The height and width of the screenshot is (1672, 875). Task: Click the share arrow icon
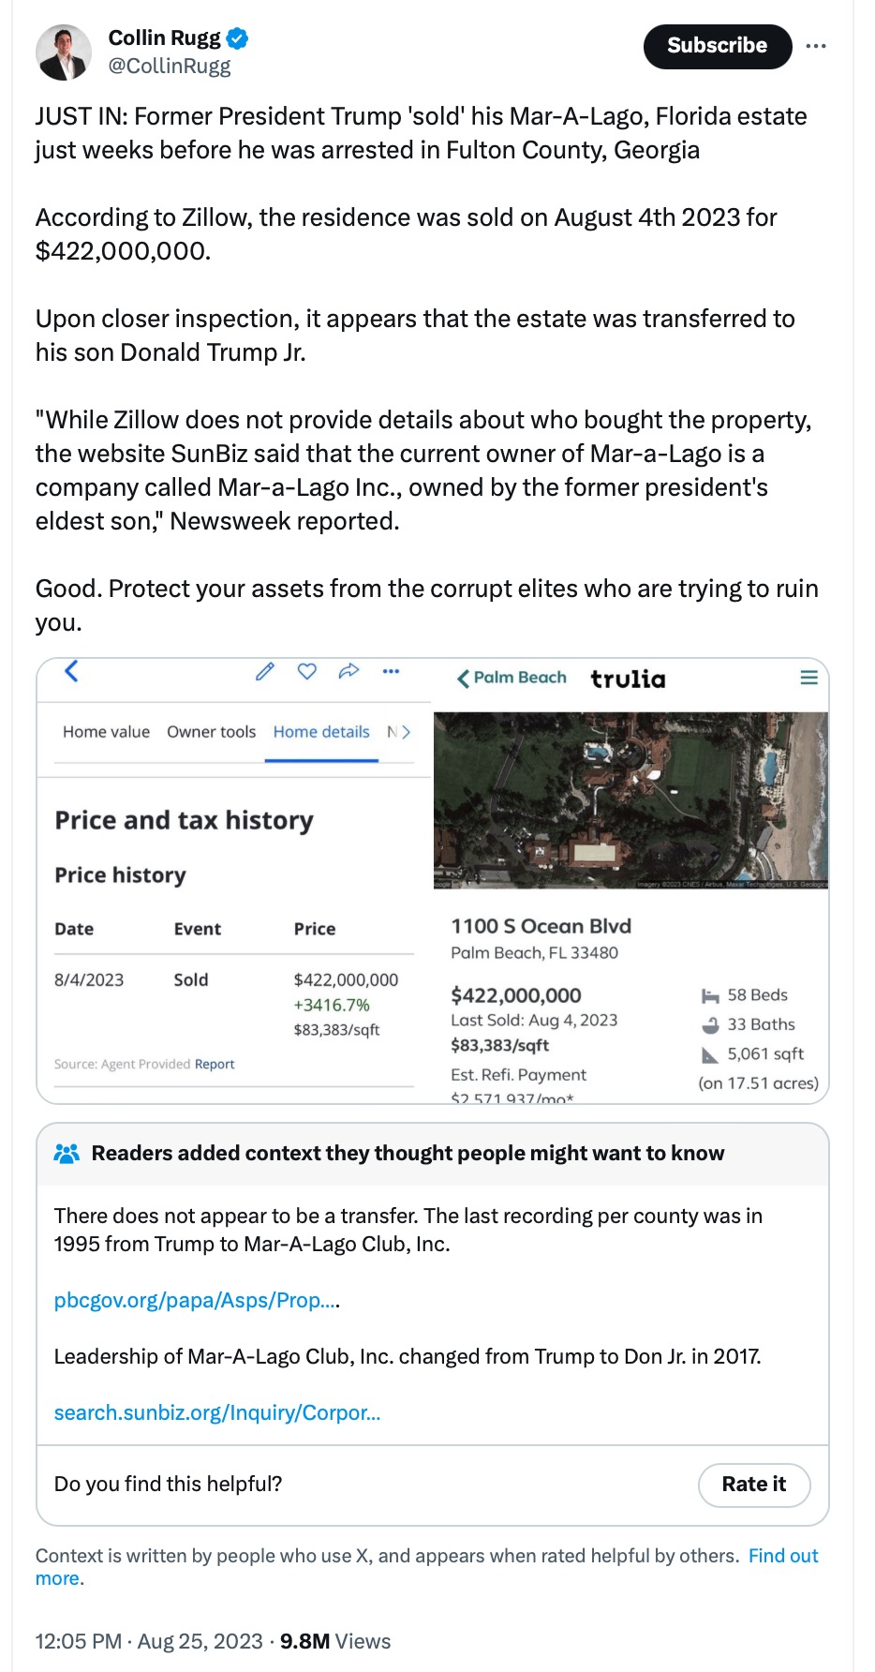[349, 671]
